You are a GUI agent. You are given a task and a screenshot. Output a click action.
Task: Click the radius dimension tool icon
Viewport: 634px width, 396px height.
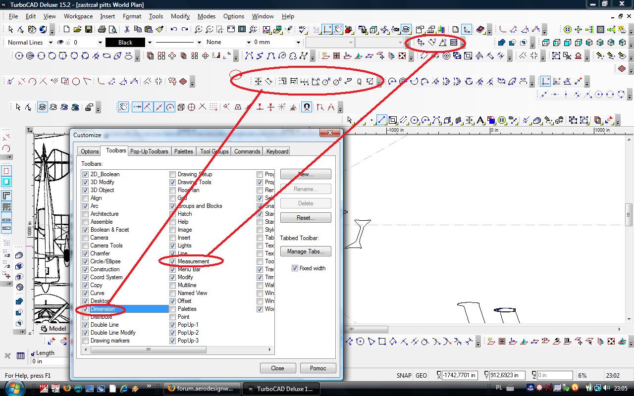tap(326, 81)
